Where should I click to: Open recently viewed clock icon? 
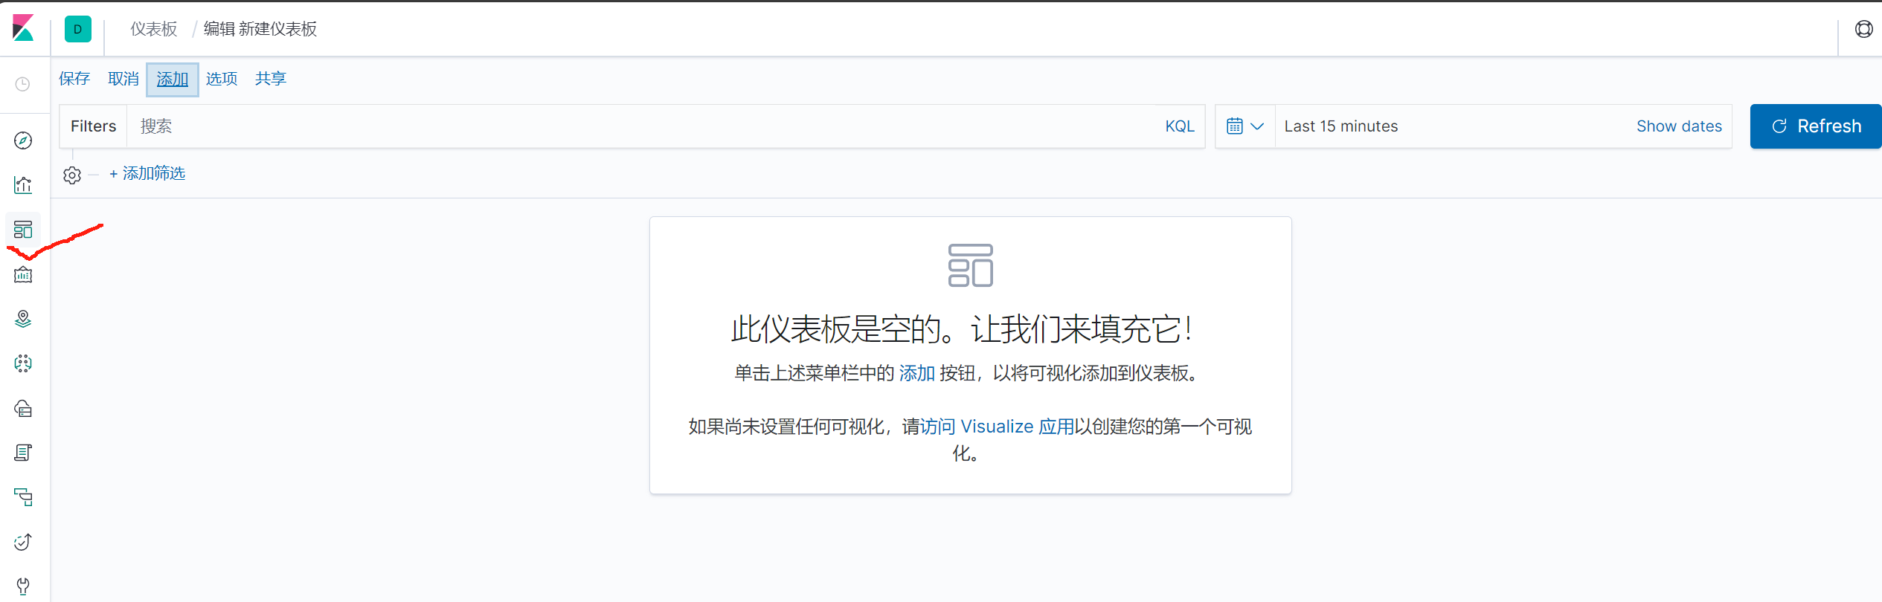[x=23, y=84]
